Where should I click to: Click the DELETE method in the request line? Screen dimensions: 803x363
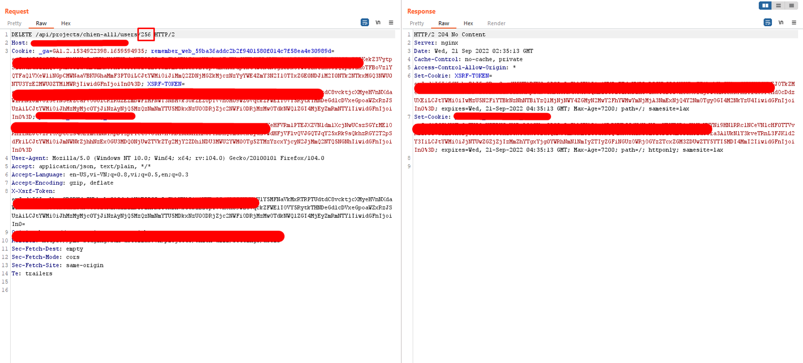coord(22,35)
